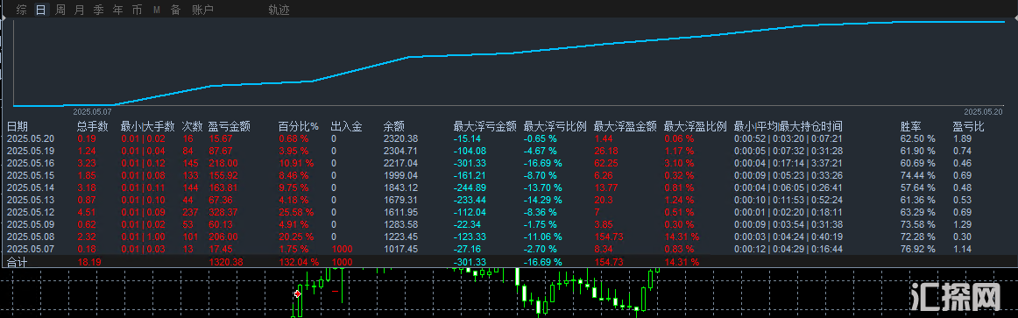Image resolution: width=1018 pixels, height=318 pixels.
Task: Open the 账户 account tab
Action: pos(203,10)
